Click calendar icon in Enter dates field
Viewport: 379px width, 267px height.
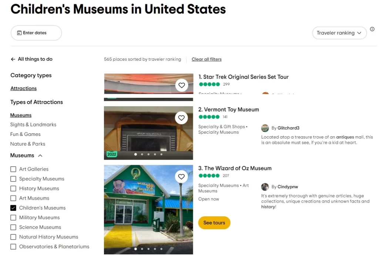pos(19,33)
